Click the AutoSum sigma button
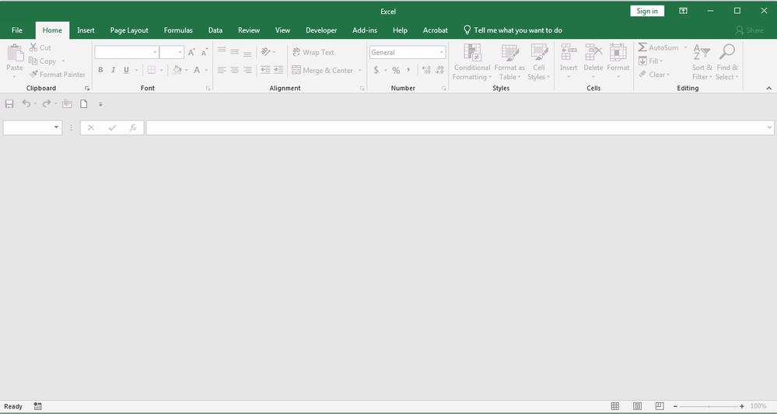 point(658,47)
